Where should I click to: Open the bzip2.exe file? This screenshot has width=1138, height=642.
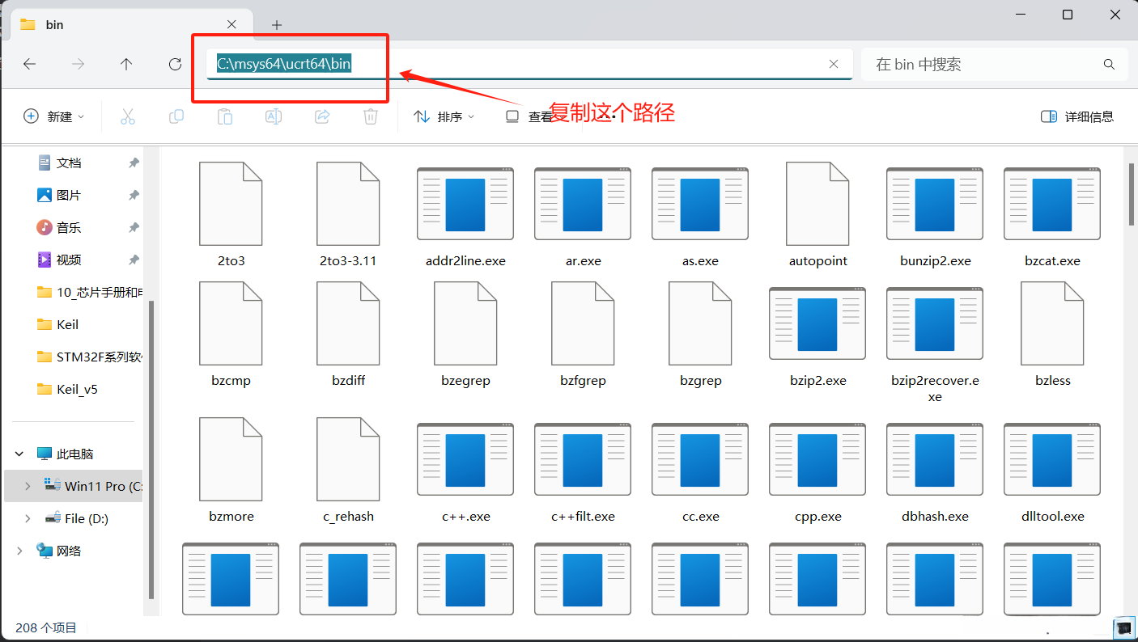point(817,323)
